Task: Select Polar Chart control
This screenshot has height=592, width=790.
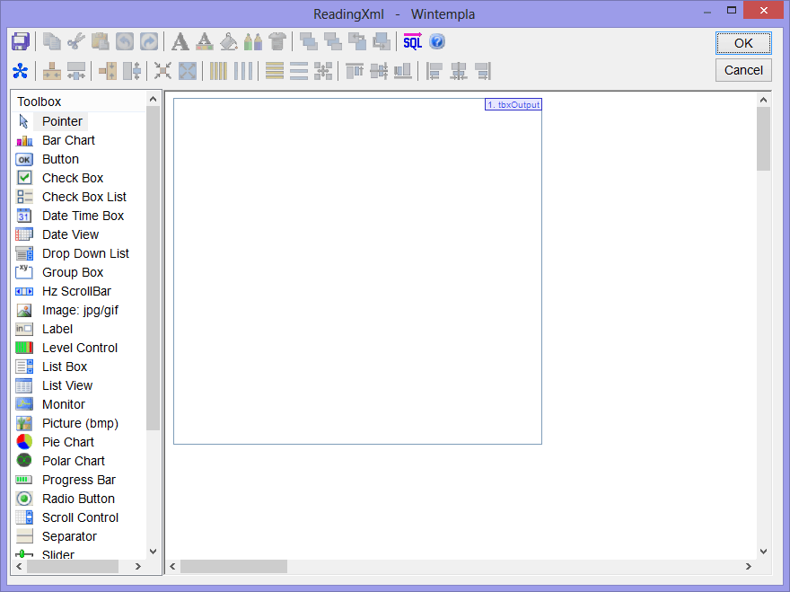Action: click(x=74, y=461)
